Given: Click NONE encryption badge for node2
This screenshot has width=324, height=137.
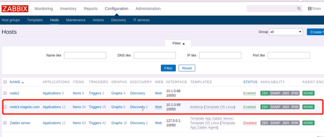Looking at the screenshot, I should (x=308, y=93).
